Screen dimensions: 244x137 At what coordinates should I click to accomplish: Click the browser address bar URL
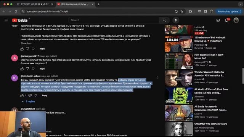[47, 11]
